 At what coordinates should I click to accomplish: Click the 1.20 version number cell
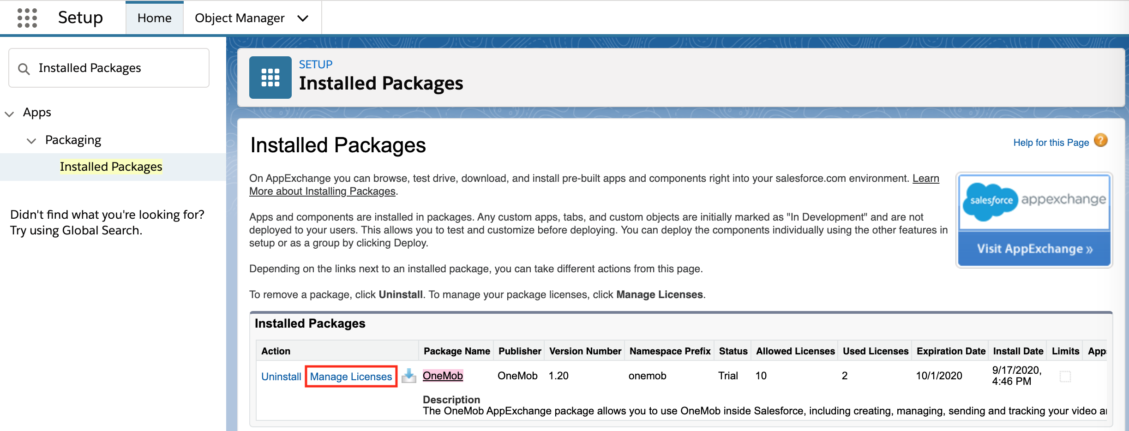(558, 376)
